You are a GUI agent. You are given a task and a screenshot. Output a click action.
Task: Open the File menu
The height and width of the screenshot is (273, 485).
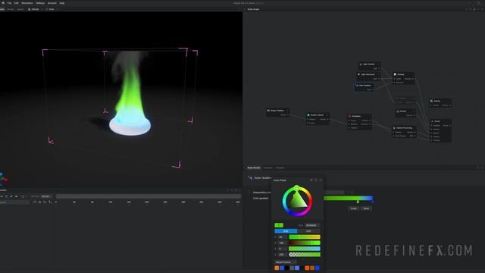click(9, 3)
